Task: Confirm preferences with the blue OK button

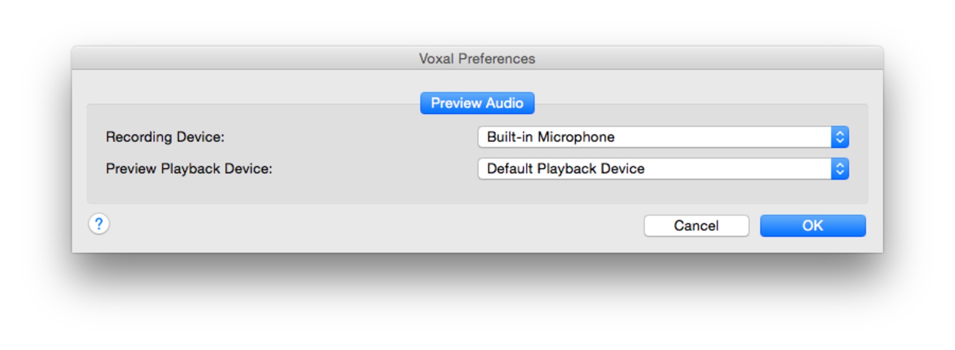Action: [812, 226]
